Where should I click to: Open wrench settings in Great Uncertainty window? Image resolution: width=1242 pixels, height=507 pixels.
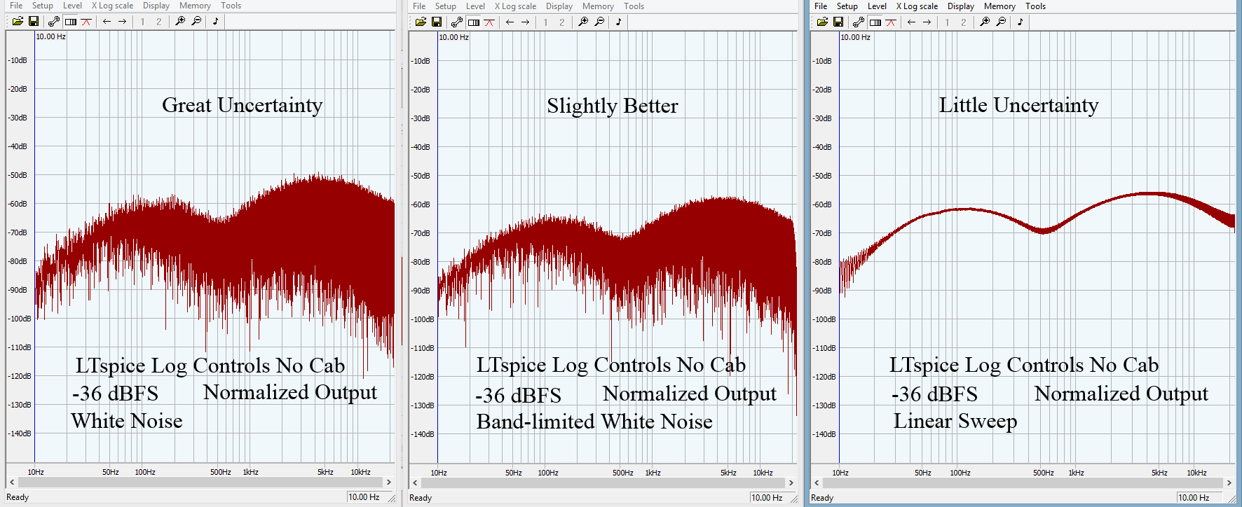(54, 21)
